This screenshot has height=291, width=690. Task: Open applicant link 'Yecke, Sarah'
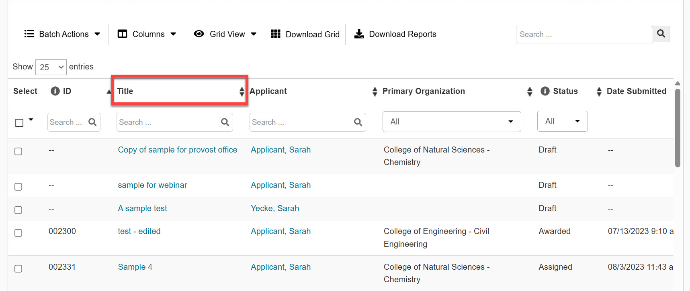[x=275, y=208]
